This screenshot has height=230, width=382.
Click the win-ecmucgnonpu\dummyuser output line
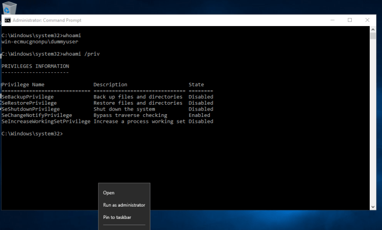[40, 41]
